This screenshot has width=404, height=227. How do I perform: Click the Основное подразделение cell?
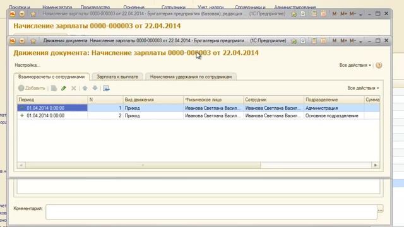pos(334,115)
